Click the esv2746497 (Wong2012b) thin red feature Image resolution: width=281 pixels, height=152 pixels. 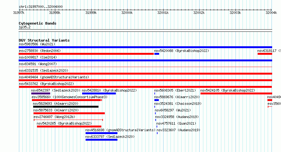(x=68, y=120)
